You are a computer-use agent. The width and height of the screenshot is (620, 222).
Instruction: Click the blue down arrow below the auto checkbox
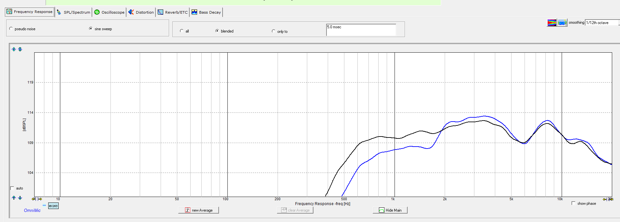click(20, 198)
